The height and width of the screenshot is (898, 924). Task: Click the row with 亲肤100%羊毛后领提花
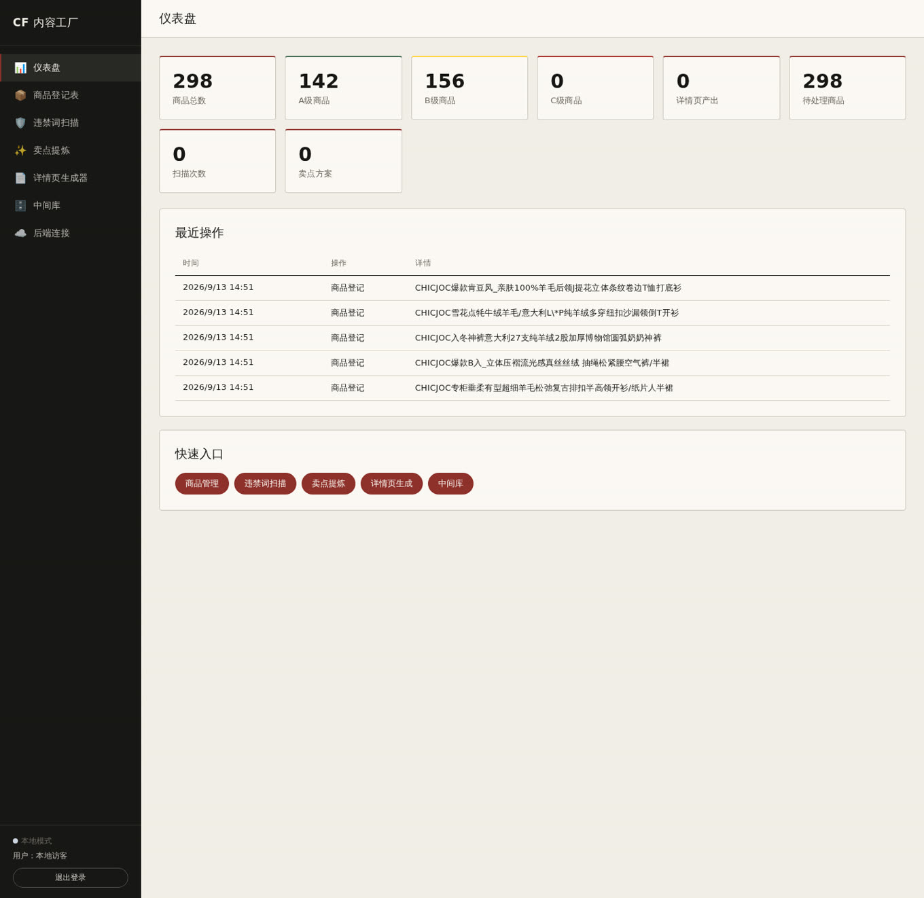click(x=533, y=288)
